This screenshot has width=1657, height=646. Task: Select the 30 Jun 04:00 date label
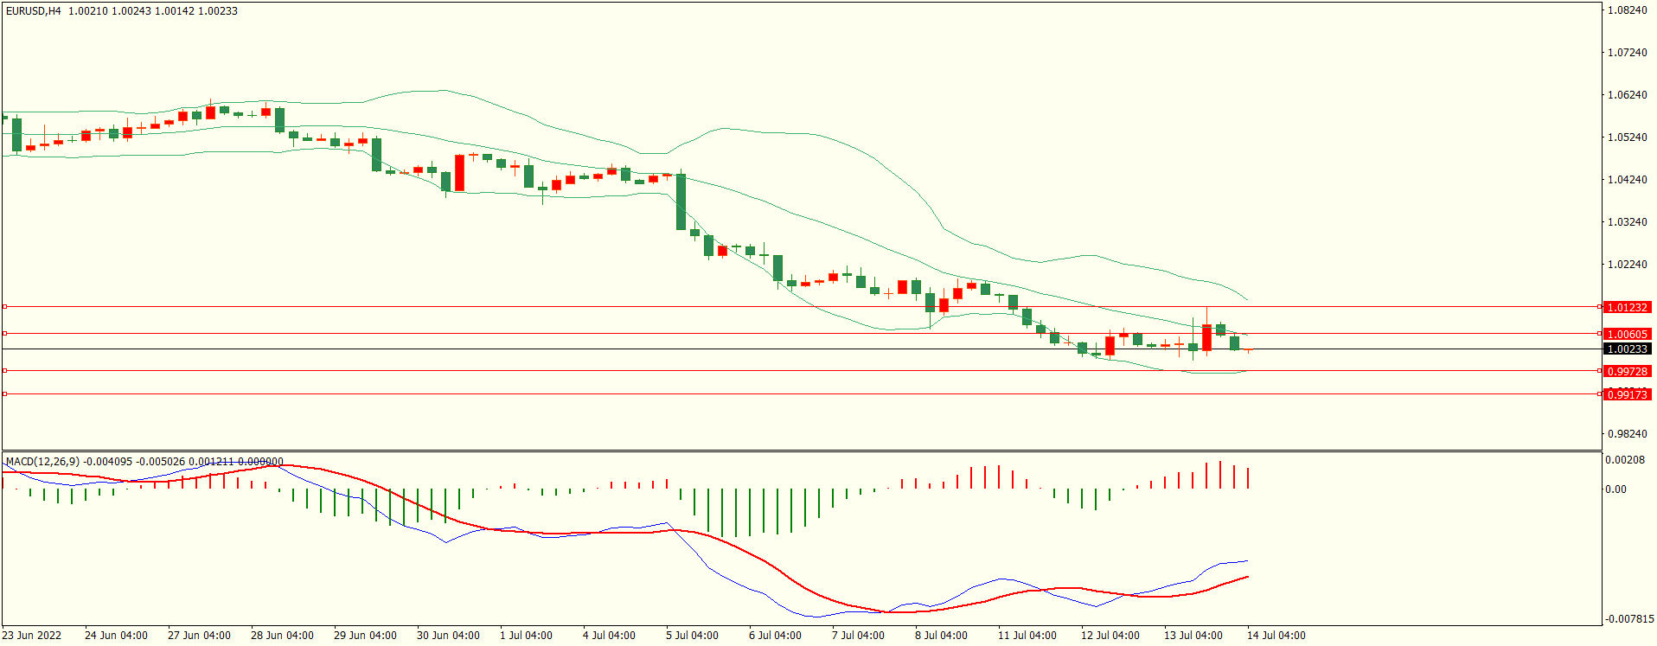(448, 636)
